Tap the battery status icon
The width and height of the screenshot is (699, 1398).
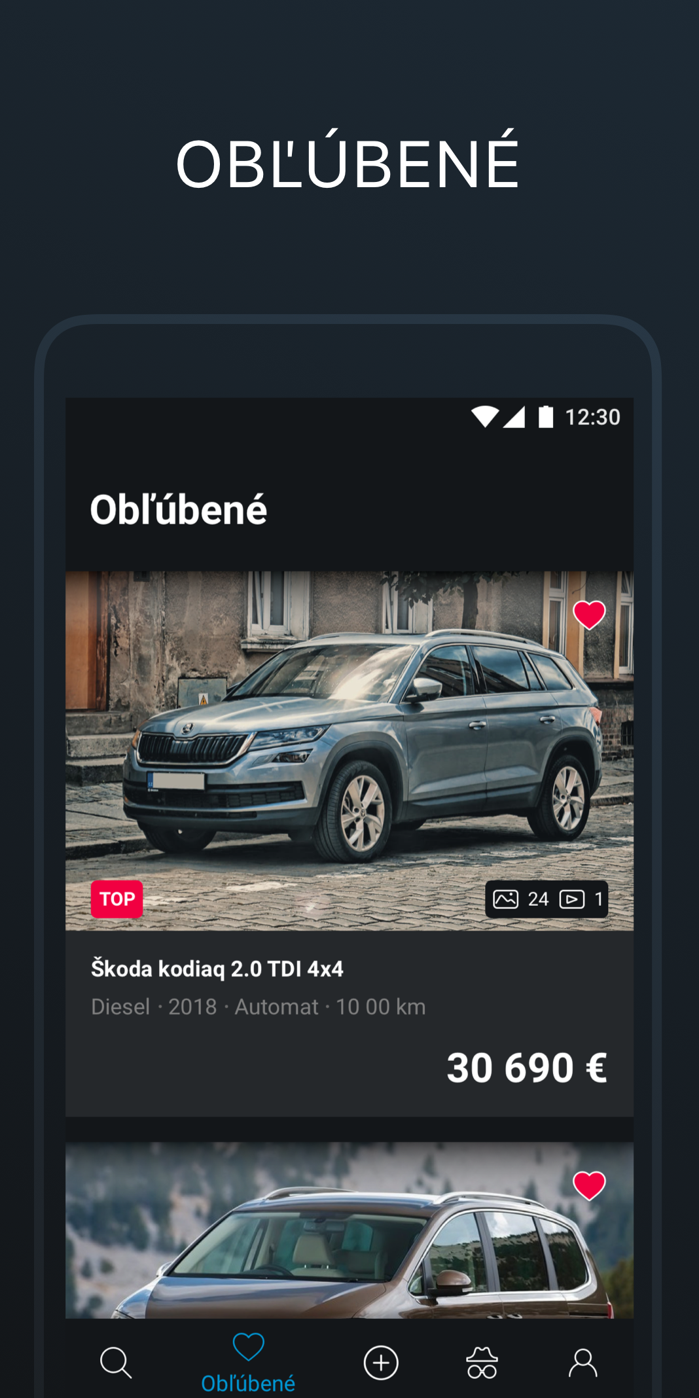point(546,417)
